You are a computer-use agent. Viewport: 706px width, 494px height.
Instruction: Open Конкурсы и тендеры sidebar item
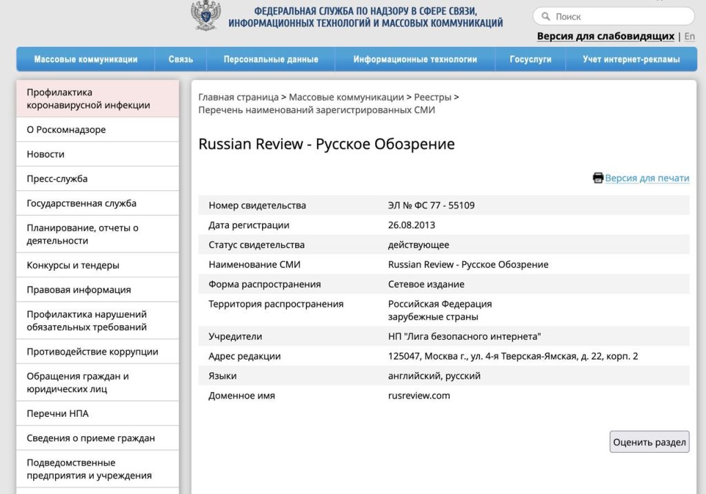[x=98, y=265]
